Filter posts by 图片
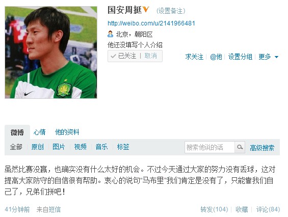The width and height of the screenshot is (288, 217). pos(59,147)
